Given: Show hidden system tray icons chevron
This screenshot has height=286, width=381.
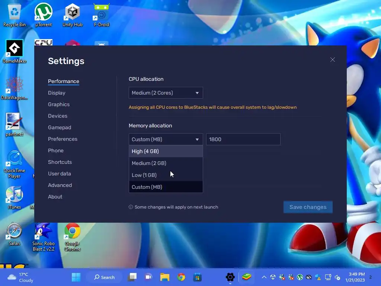Looking at the screenshot, I should (x=264, y=277).
